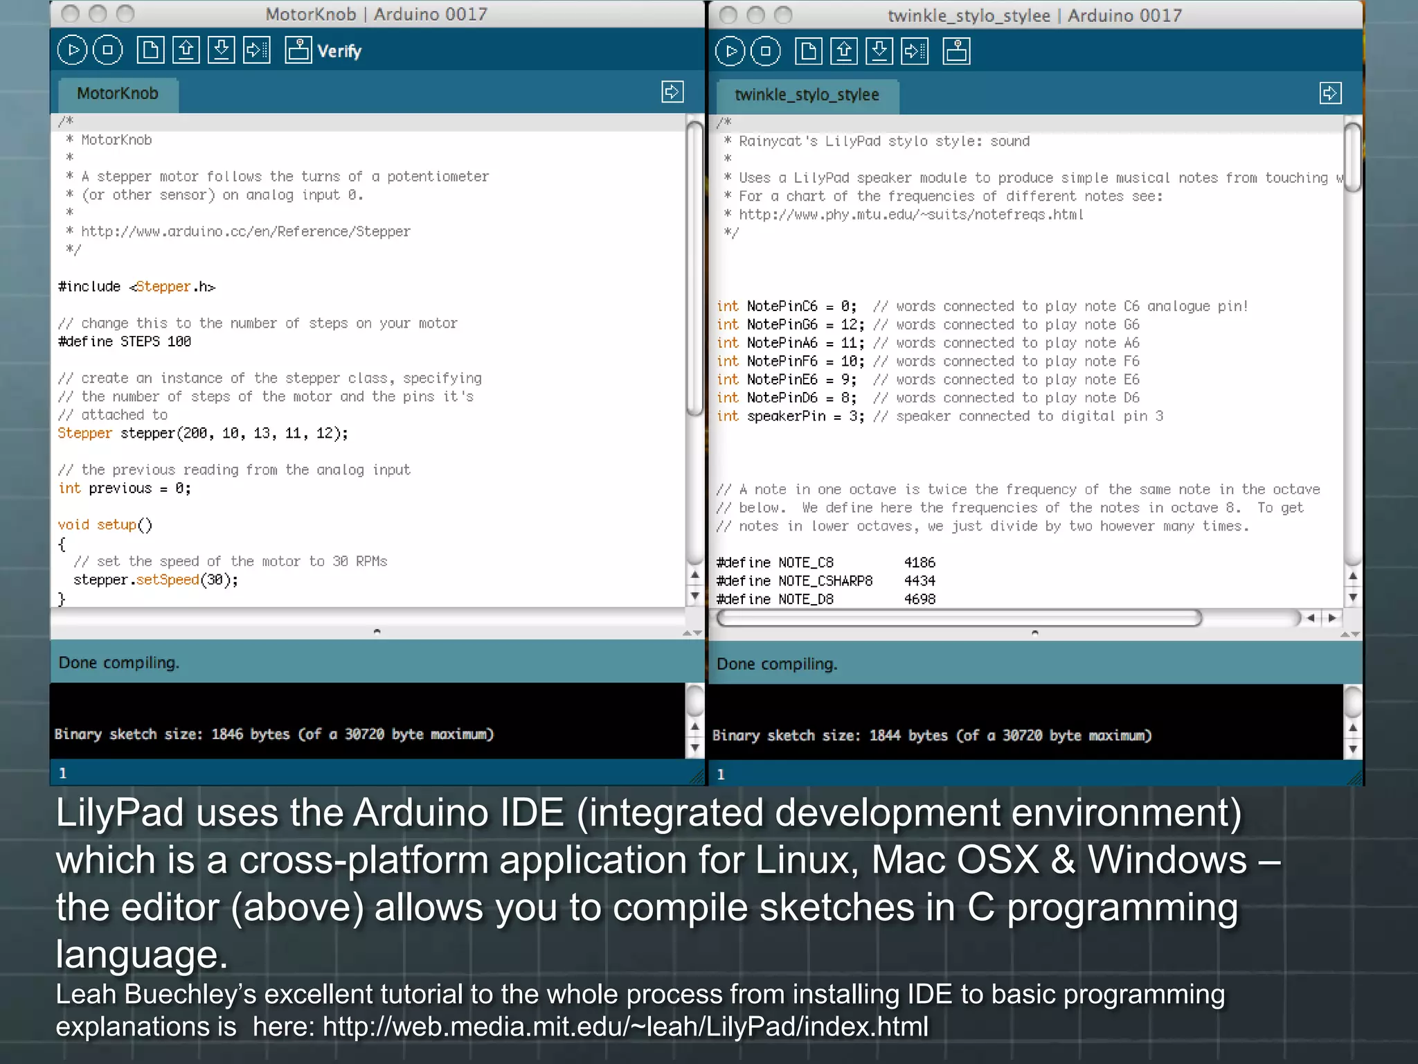The width and height of the screenshot is (1418, 1064).
Task: Click 'Stepper stepper(200, 10, 13, 11, 12);' line
Action: point(203,434)
